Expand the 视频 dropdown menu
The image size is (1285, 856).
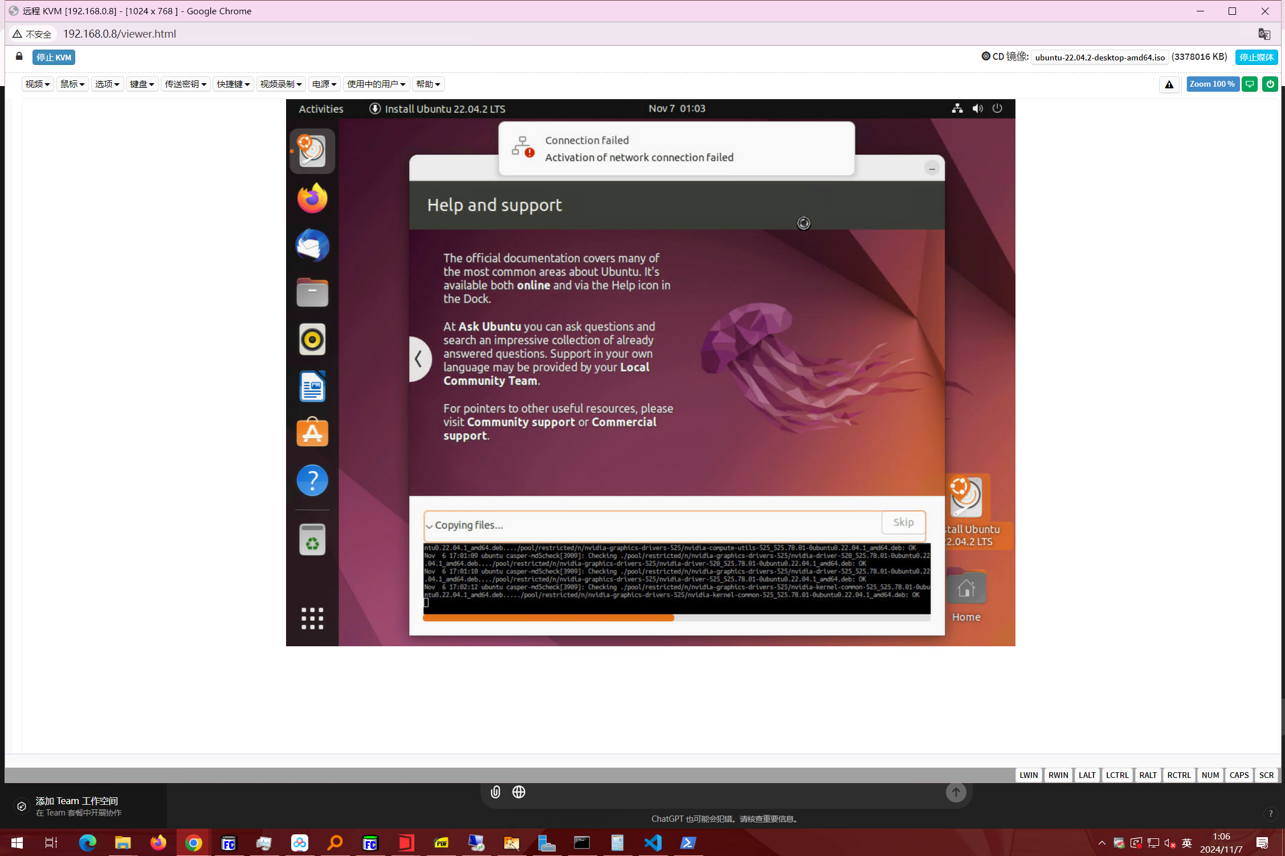click(38, 84)
